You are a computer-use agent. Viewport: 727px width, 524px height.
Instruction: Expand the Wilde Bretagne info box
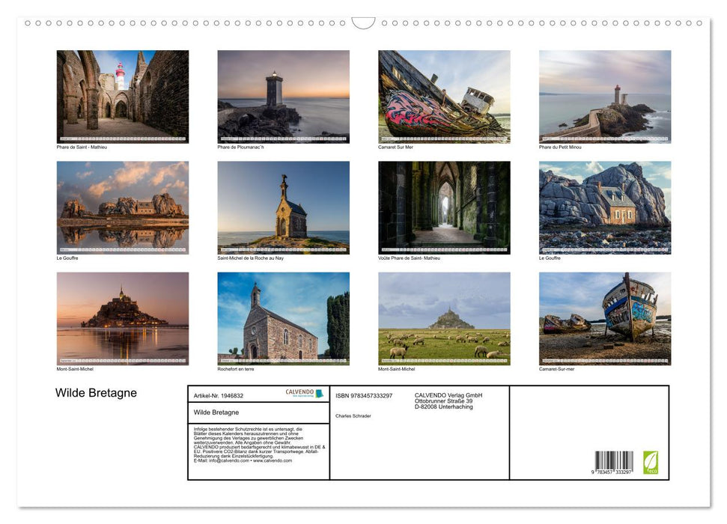258,412
